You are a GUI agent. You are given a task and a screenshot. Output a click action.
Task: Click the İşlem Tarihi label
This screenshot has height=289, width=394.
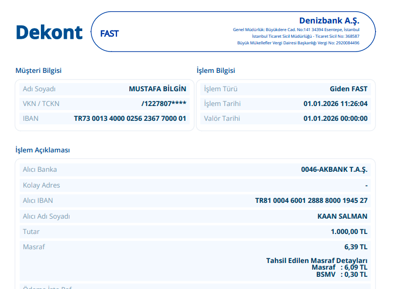point(222,103)
